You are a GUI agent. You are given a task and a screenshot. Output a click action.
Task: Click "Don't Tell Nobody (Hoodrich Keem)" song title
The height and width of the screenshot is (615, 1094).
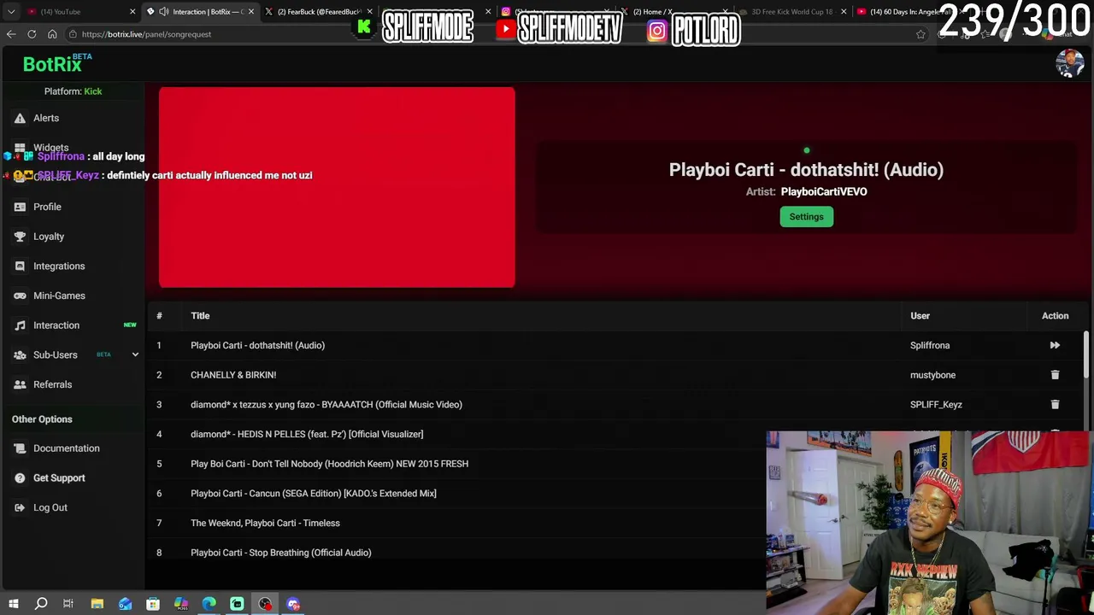329,464
